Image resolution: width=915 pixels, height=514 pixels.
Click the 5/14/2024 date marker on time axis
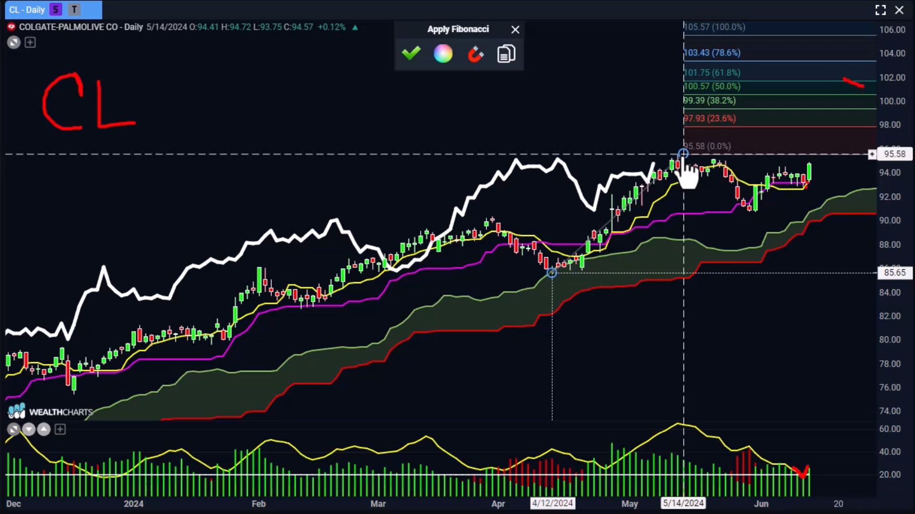point(683,503)
